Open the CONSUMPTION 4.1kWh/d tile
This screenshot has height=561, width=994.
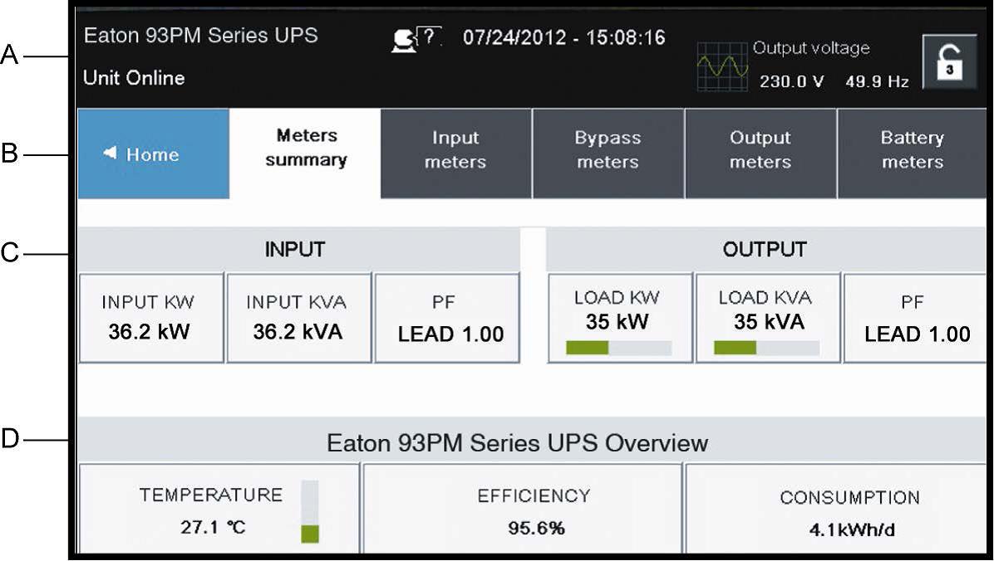(x=835, y=508)
